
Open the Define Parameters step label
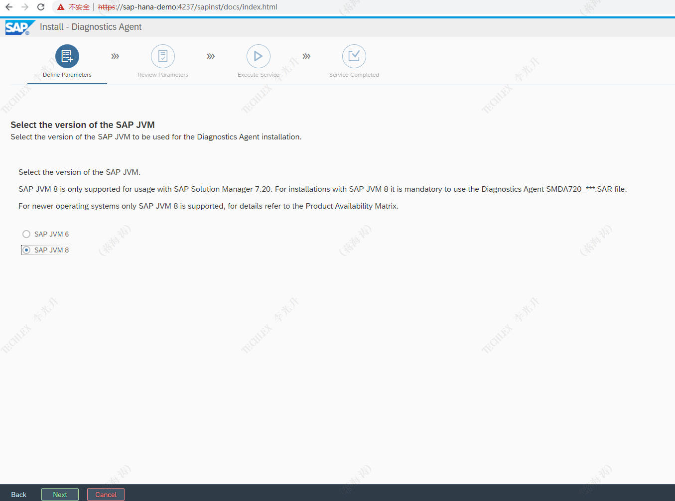(x=67, y=75)
